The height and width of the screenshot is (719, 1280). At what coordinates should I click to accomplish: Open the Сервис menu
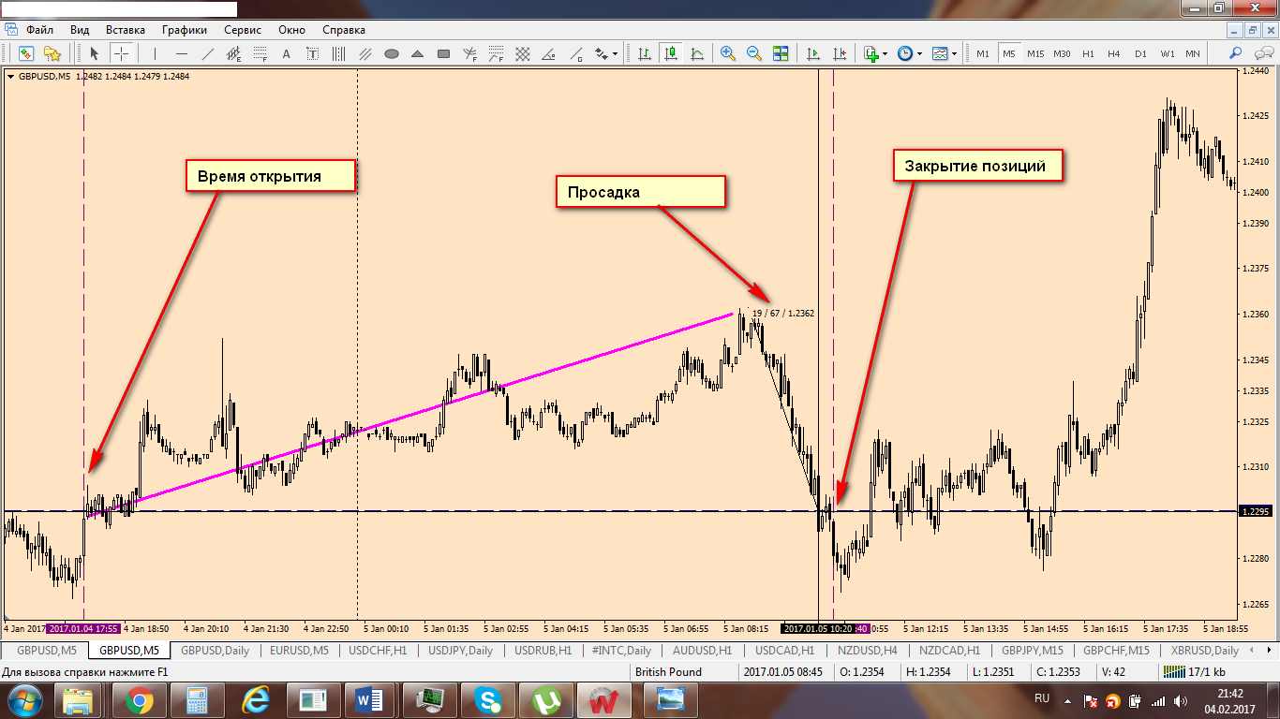point(243,30)
